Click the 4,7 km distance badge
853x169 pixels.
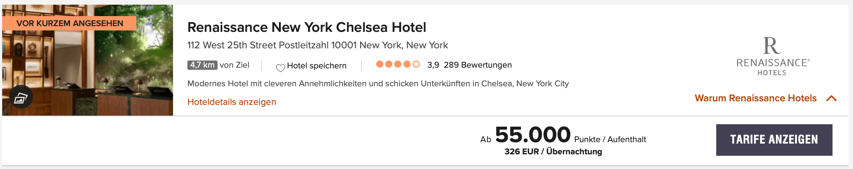[x=202, y=65]
